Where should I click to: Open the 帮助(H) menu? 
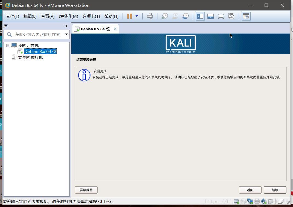(111, 16)
